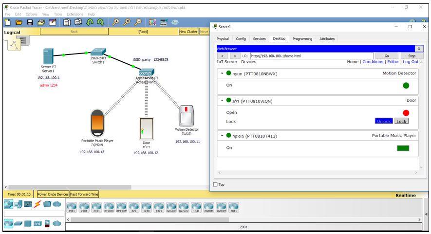Click the Motion Detector device in the workspace
This screenshot has height=234, width=431.
(187, 116)
